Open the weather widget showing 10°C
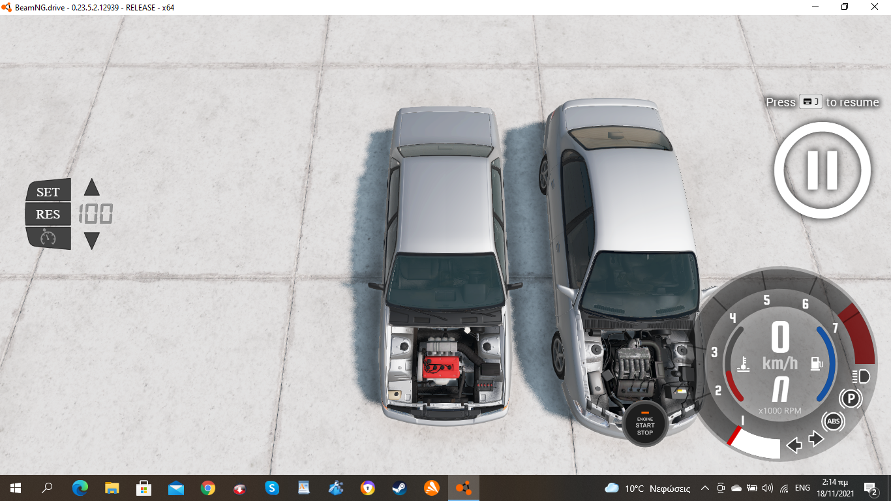Screen dimensions: 891x501 click(648, 487)
